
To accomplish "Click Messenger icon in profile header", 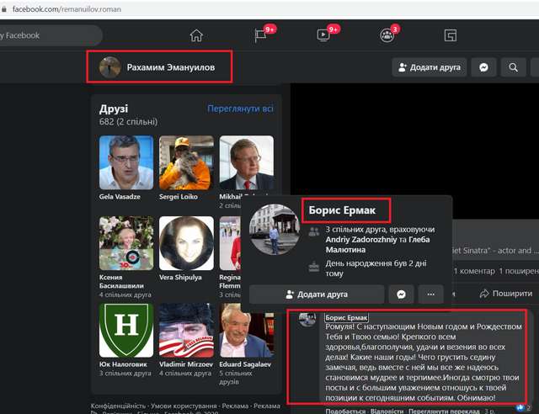I will [483, 67].
